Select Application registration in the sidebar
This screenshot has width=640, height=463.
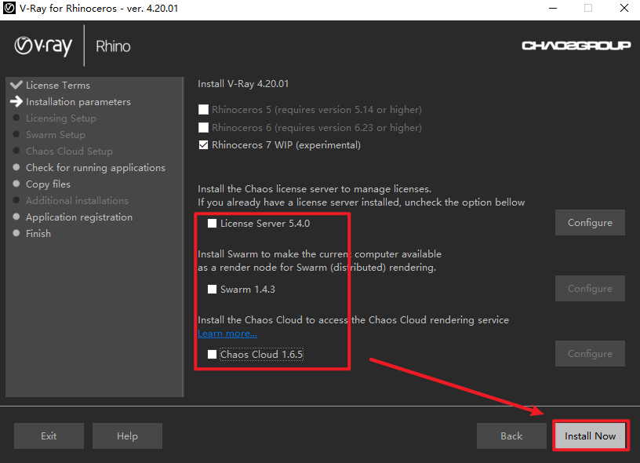(x=79, y=217)
